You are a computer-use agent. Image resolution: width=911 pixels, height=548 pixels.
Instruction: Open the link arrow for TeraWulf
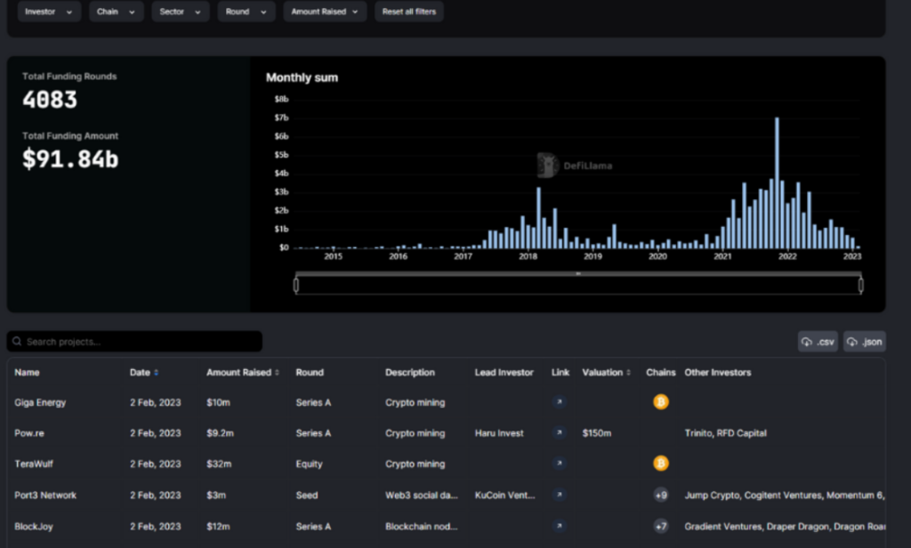pos(559,463)
